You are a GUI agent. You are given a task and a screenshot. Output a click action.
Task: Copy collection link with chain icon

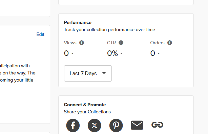click(x=157, y=125)
